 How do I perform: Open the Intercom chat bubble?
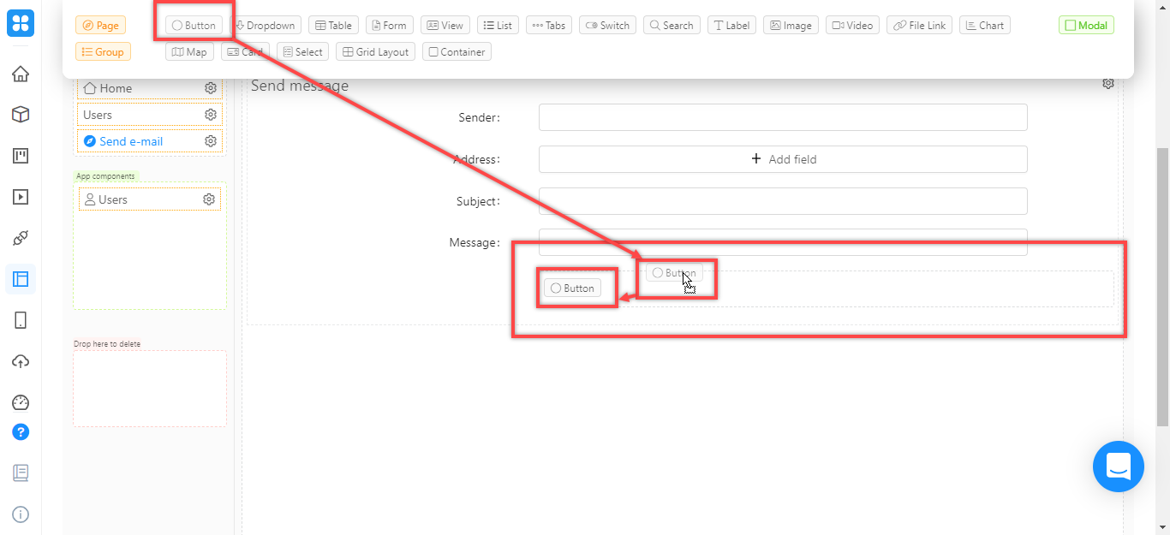(1118, 467)
